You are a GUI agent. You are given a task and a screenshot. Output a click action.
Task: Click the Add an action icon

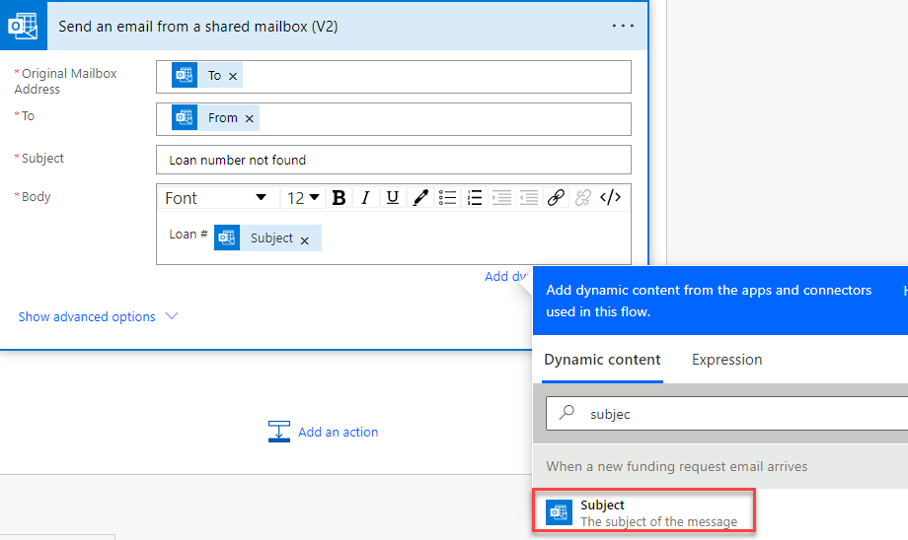[279, 432]
